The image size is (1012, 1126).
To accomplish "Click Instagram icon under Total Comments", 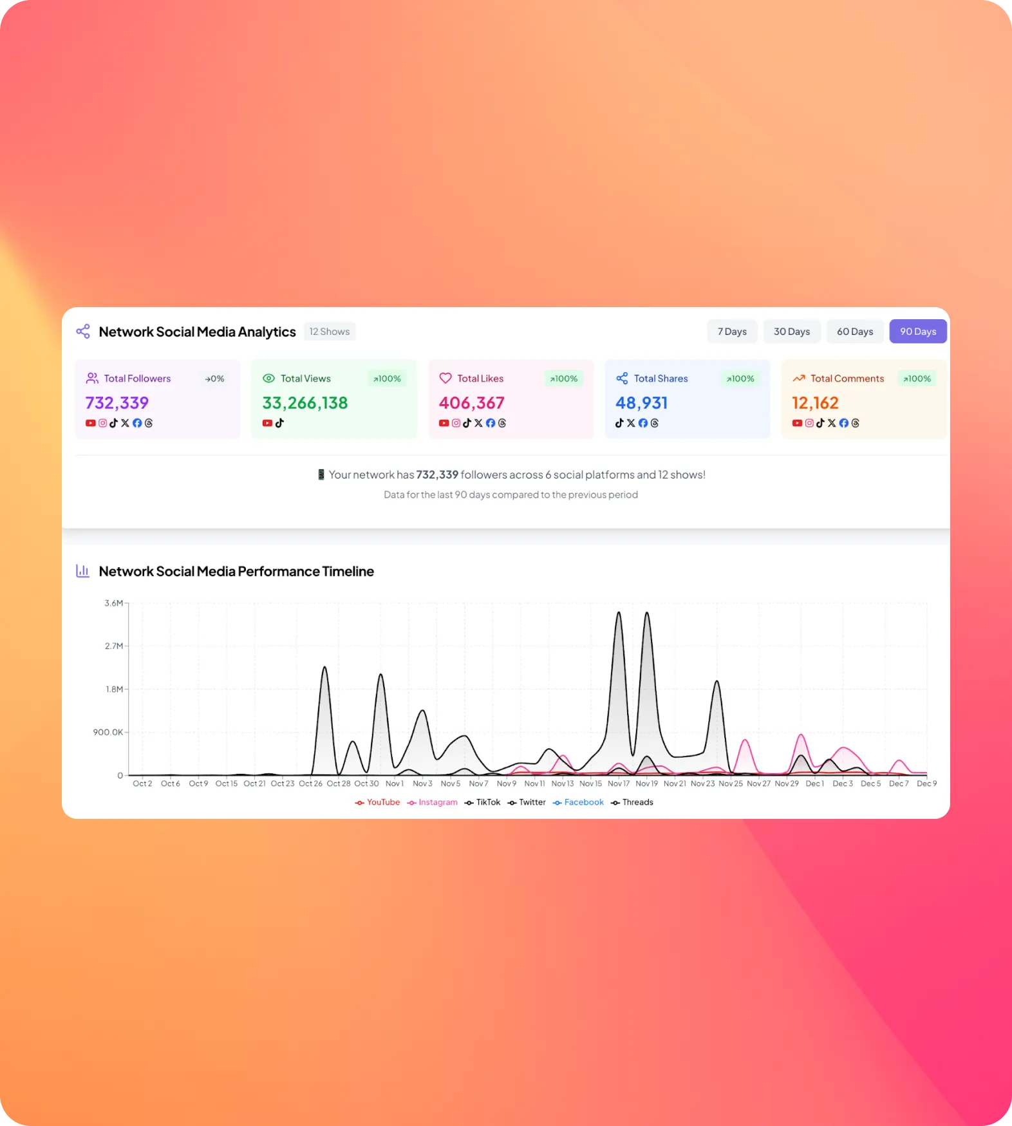I will click(809, 423).
